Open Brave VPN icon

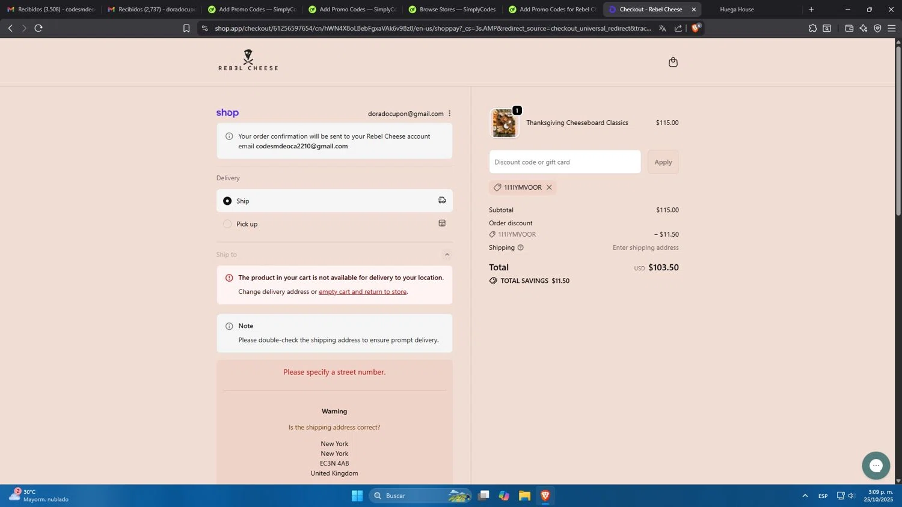pos(877,28)
